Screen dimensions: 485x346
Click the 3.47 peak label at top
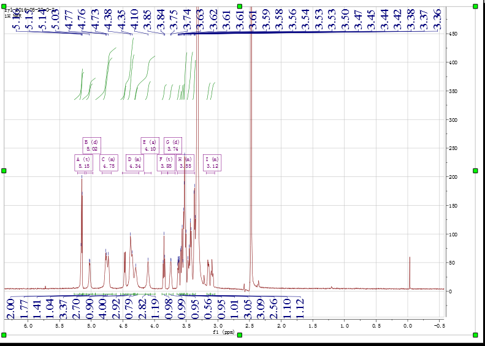coord(358,19)
